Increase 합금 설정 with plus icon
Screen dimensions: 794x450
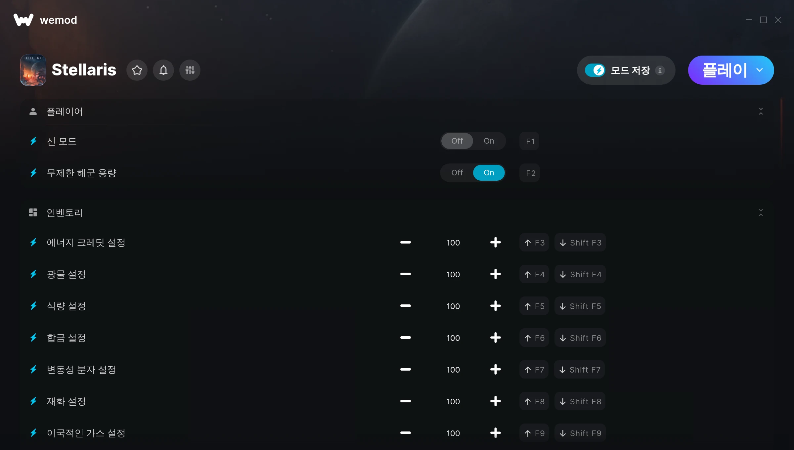point(495,338)
